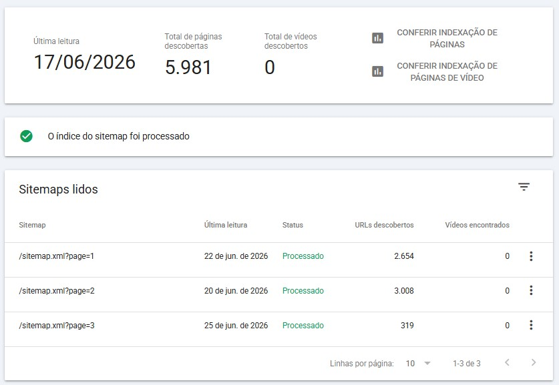559x385 pixels.
Task: Go to next page of sitemaps
Action: (534, 362)
